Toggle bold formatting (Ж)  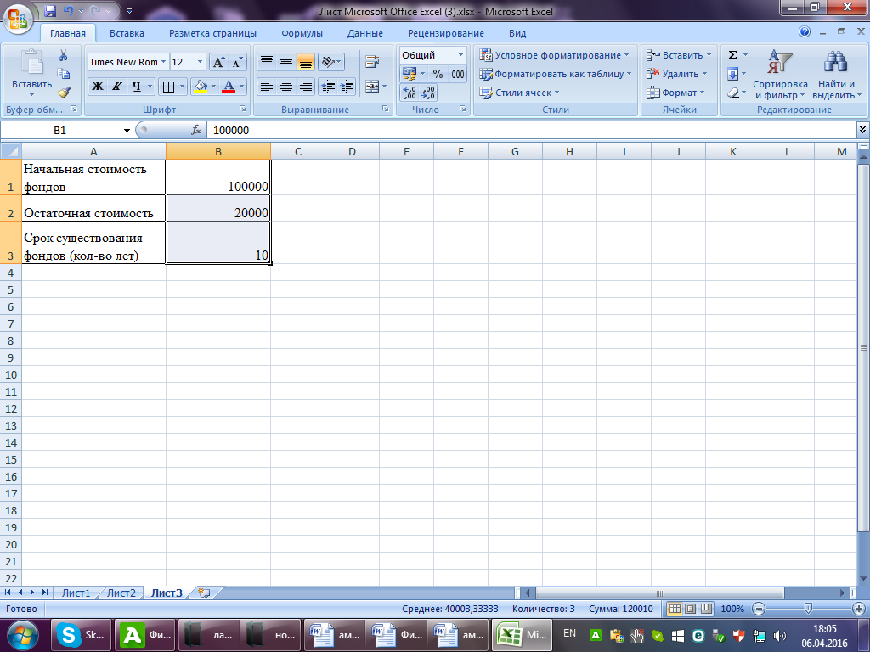click(98, 87)
